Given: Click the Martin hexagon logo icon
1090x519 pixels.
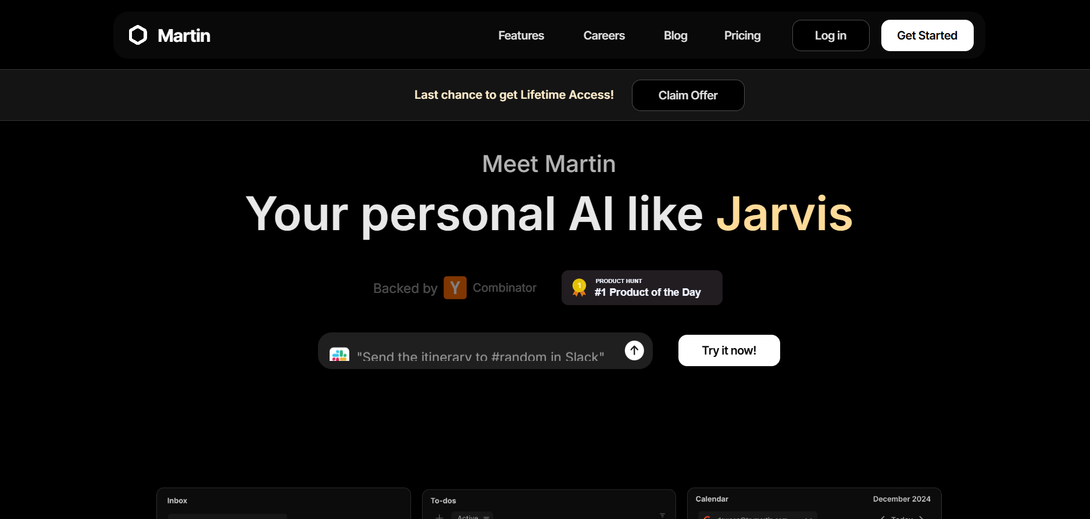Looking at the screenshot, I should (138, 35).
